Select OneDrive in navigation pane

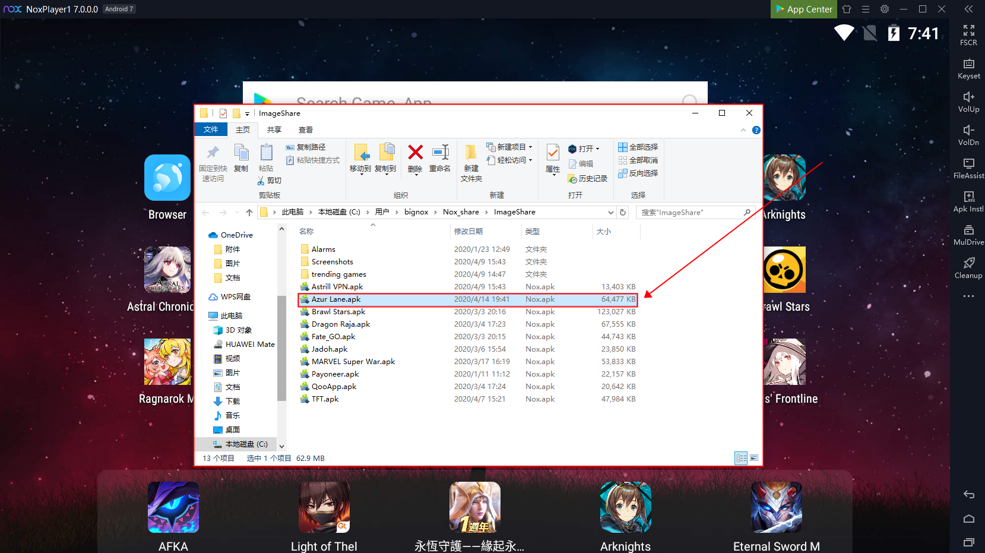pyautogui.click(x=231, y=235)
